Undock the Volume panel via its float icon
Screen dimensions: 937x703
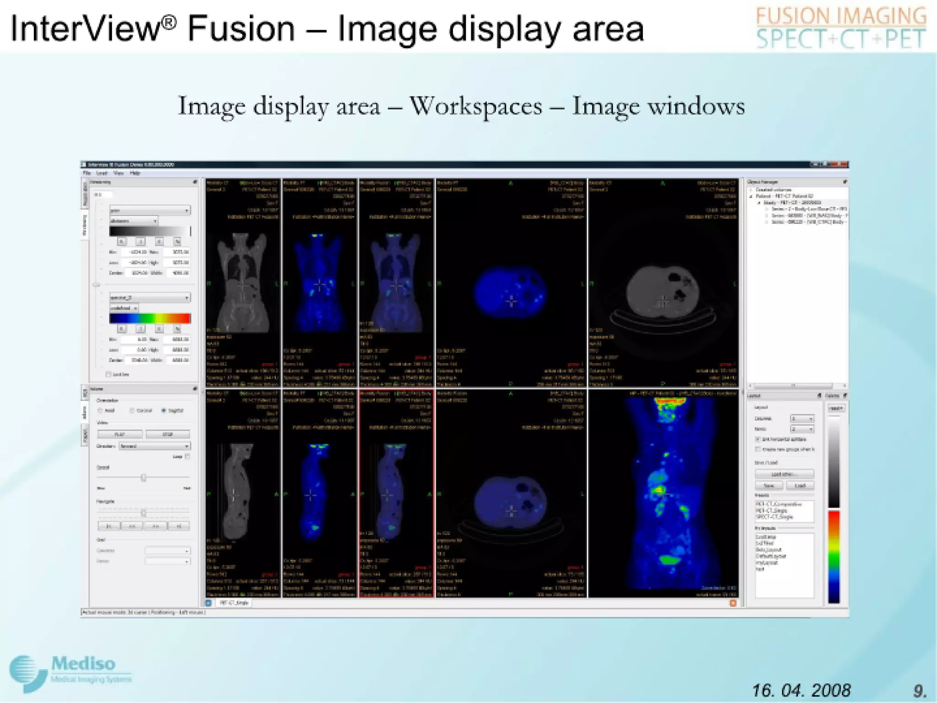(195, 389)
